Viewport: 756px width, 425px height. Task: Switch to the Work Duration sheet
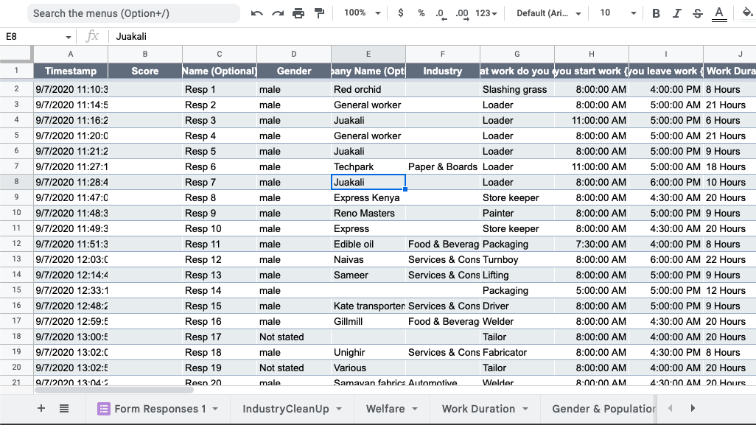[x=477, y=408]
